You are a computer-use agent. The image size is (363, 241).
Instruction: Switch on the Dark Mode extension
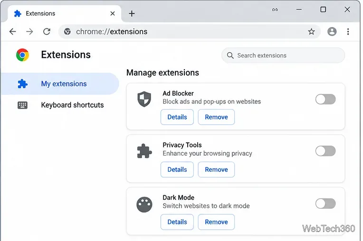(325, 204)
